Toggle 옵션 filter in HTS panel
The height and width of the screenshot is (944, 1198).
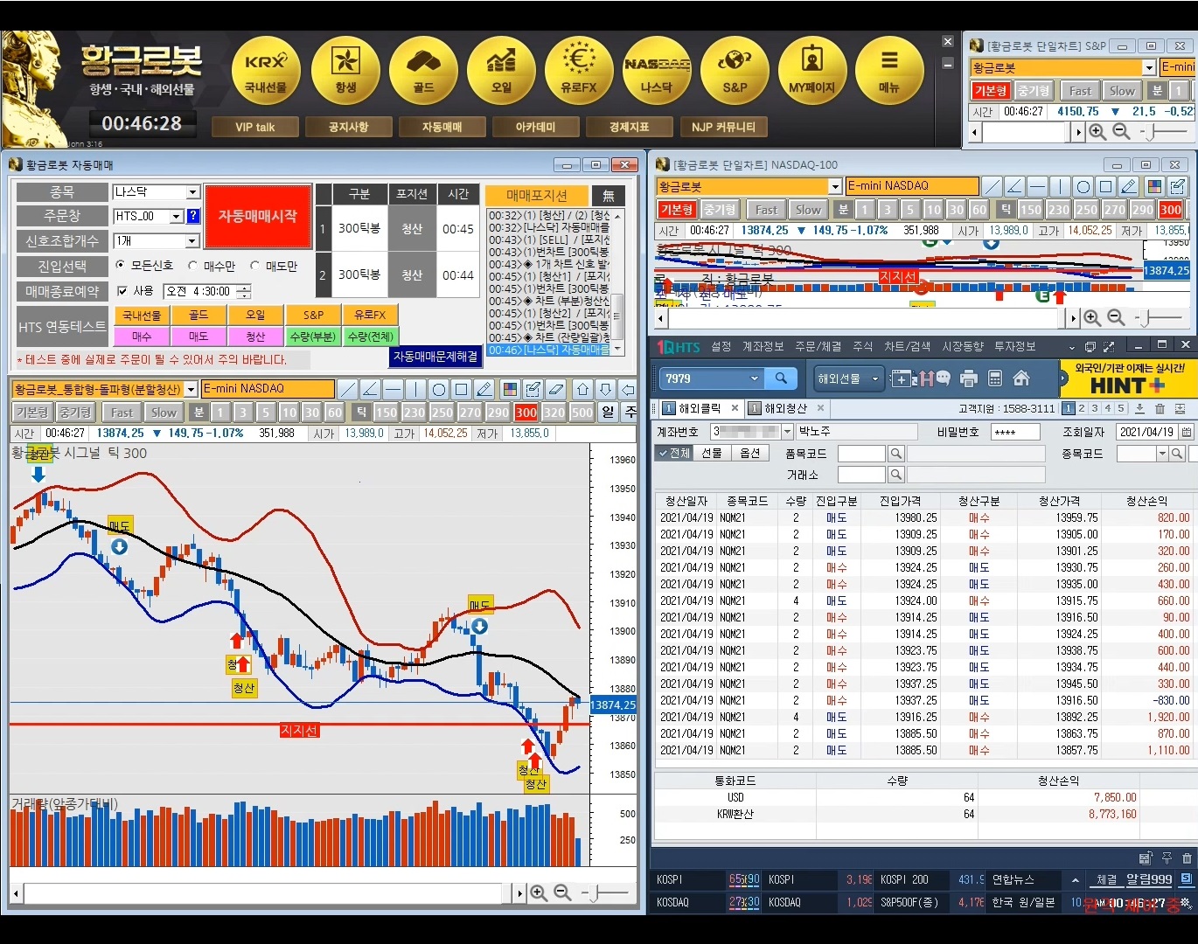(750, 453)
